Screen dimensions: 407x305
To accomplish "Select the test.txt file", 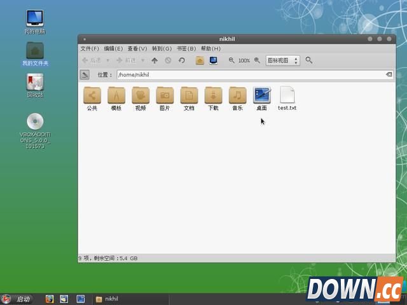I will [287, 97].
